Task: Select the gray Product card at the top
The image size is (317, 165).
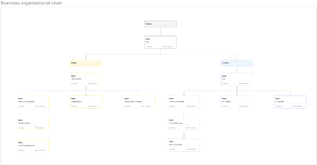Action: click(160, 24)
